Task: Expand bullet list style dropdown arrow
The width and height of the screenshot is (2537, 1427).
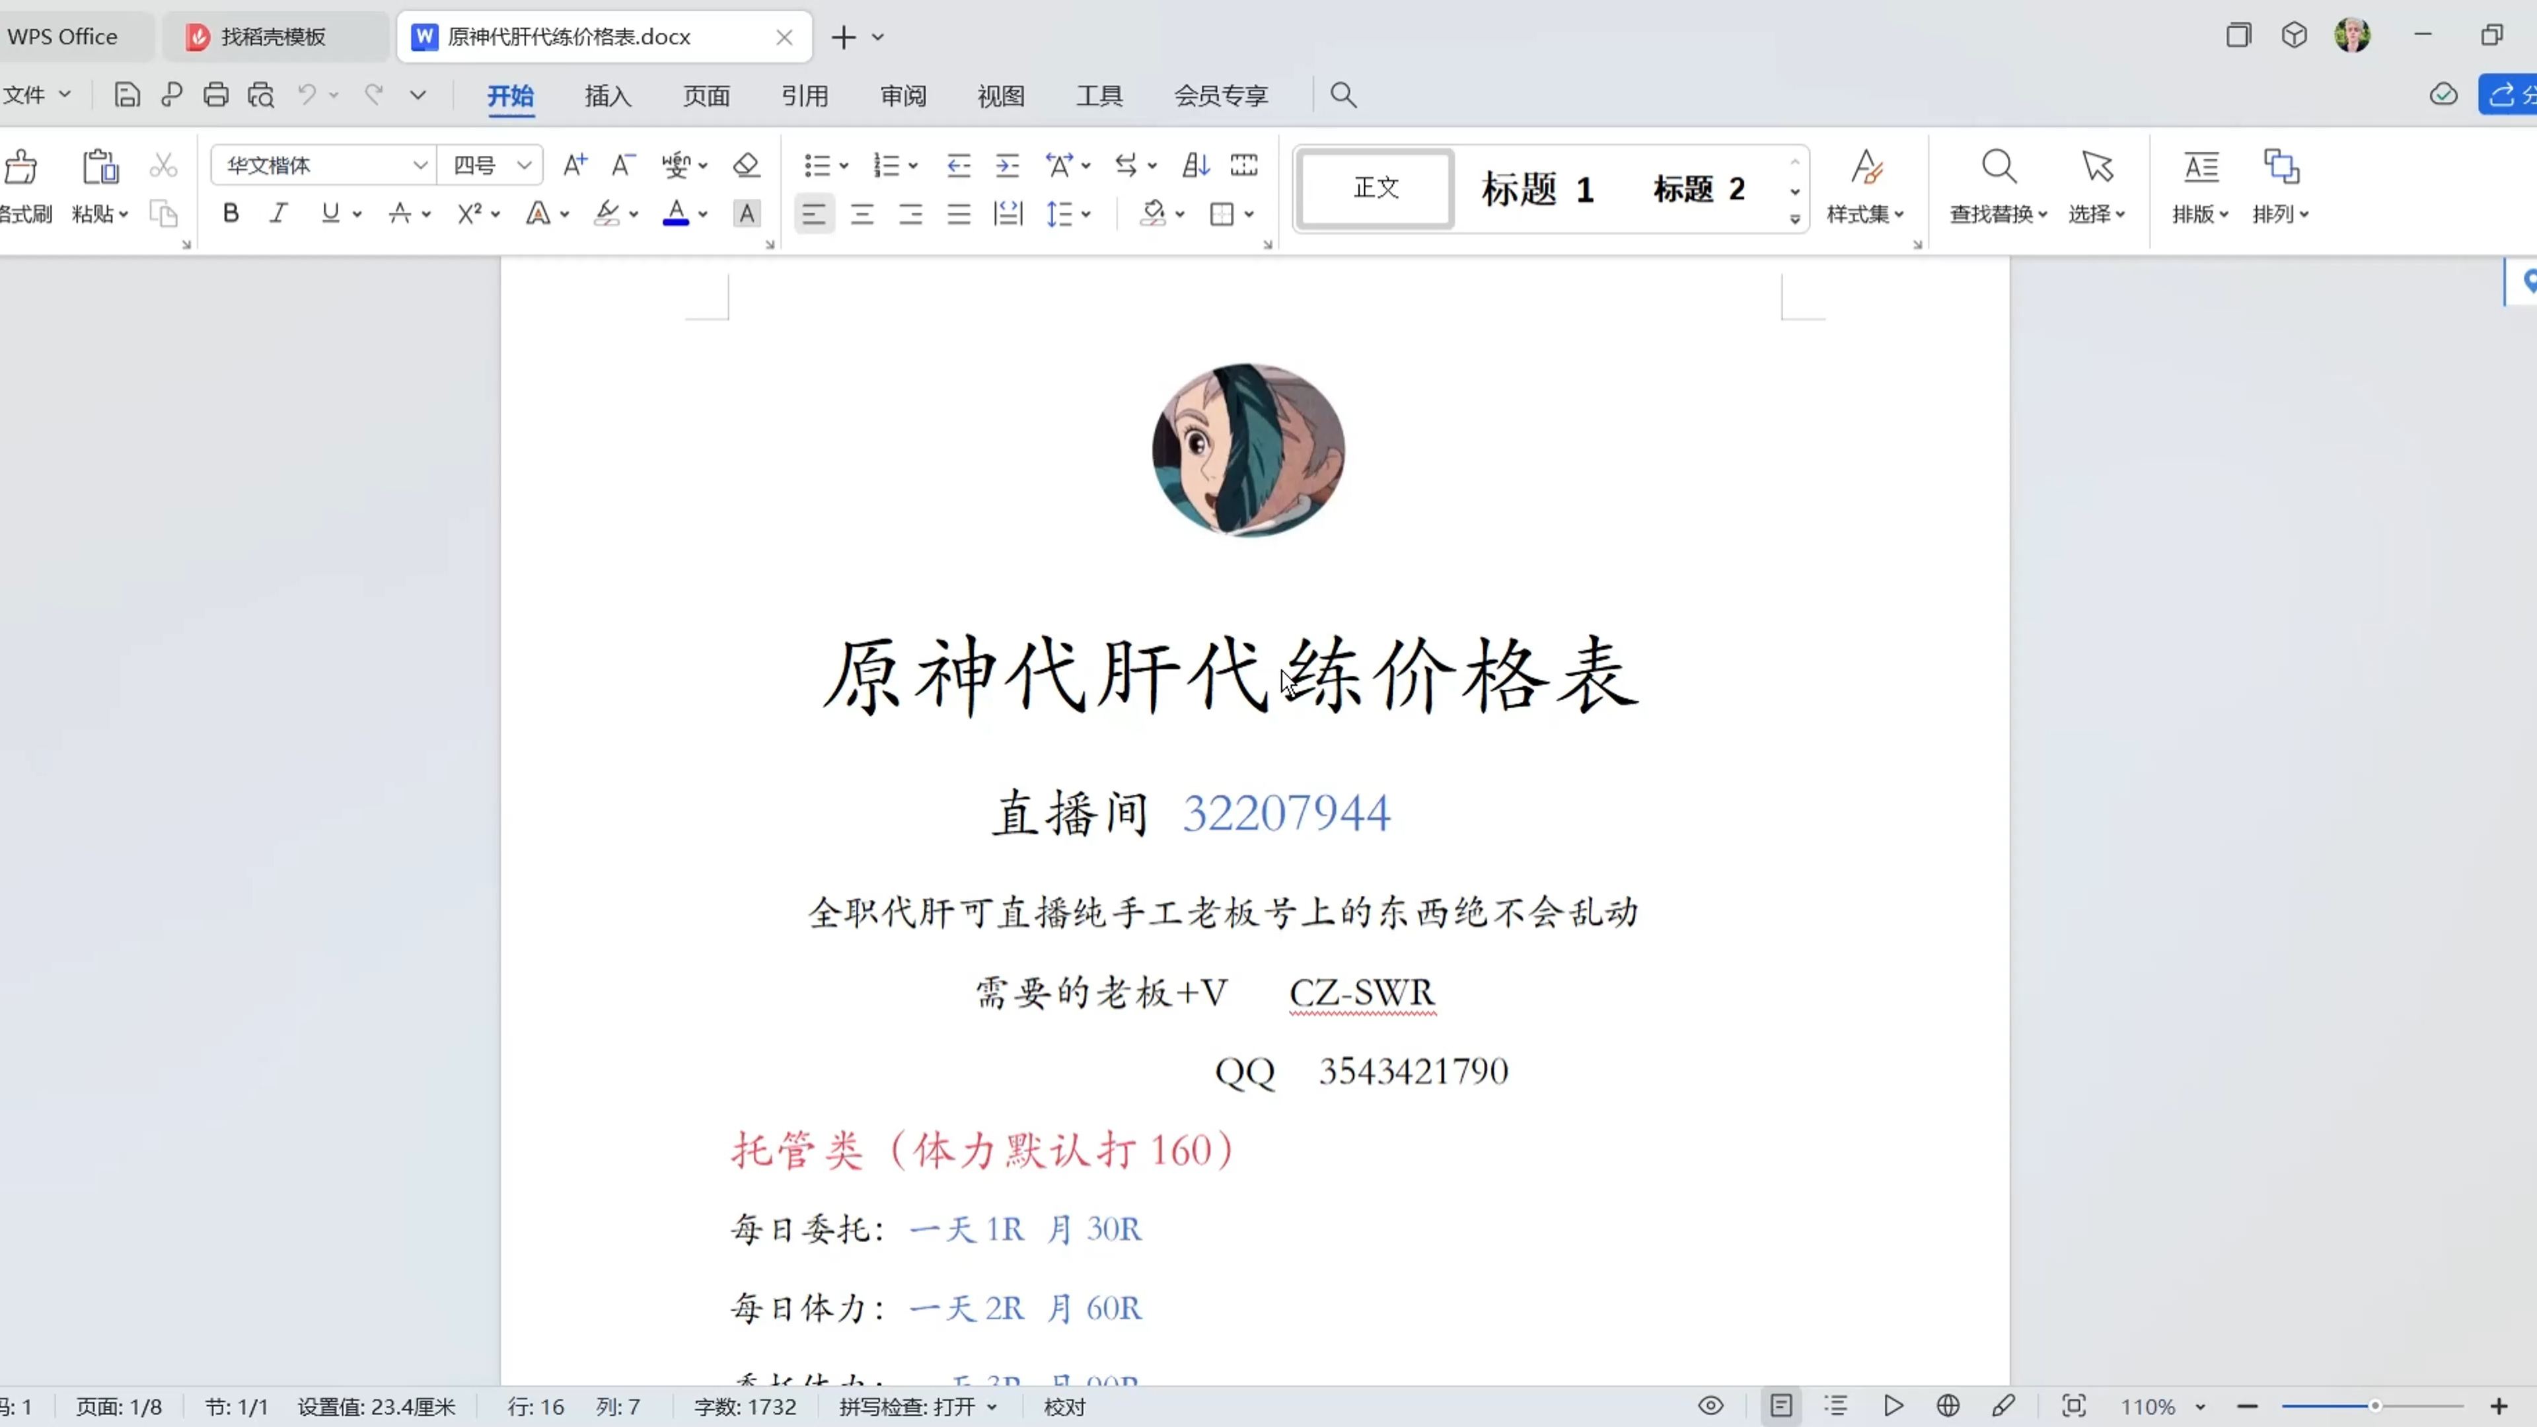Action: [844, 165]
